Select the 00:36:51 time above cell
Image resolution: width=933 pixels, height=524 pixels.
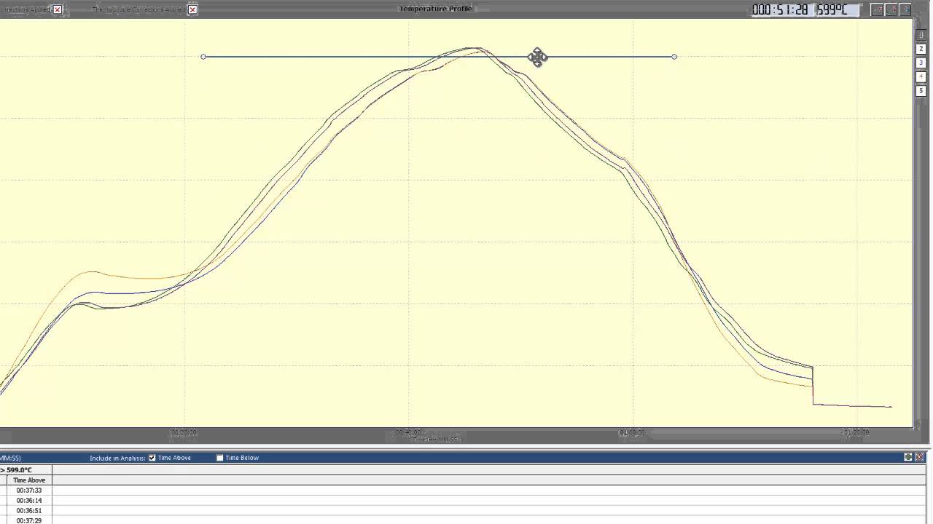29,511
